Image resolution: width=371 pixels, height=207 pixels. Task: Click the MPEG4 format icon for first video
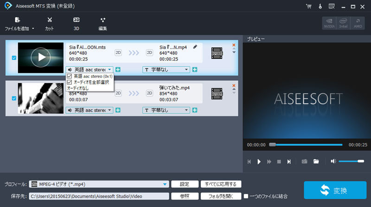click(x=216, y=53)
